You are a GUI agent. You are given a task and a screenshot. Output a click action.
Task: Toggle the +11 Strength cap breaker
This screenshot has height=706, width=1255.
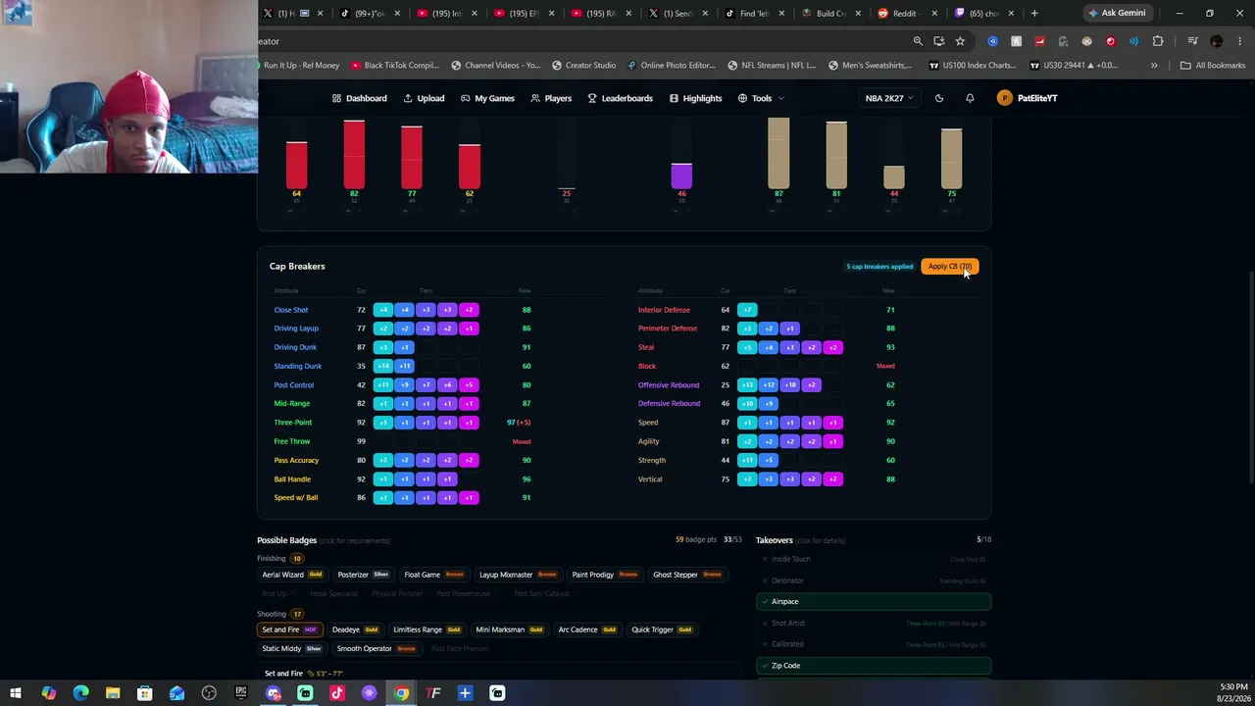747,460
